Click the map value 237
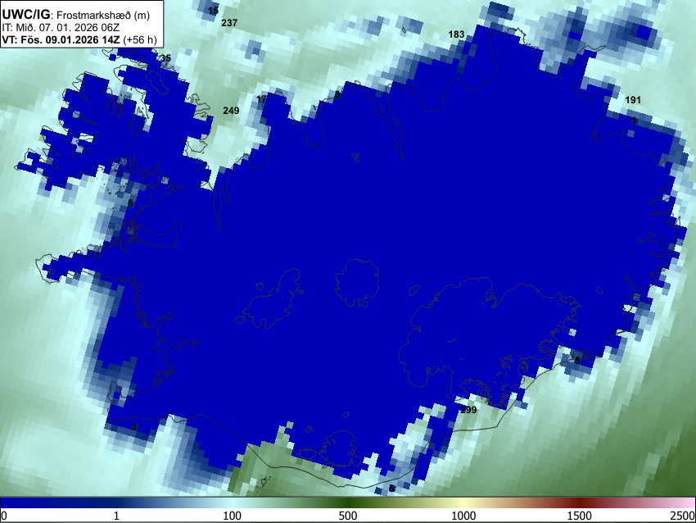 (229, 23)
